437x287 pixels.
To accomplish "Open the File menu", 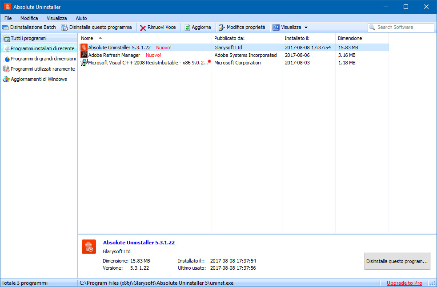I will point(8,18).
